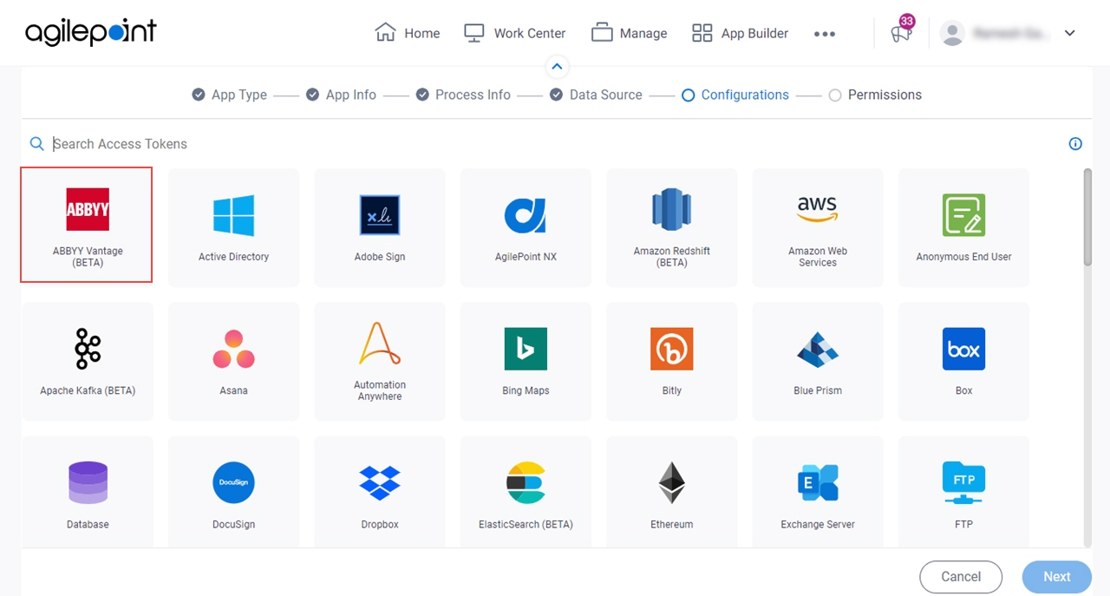
Task: Select Amazon Redshift (BETA) tile
Action: click(x=672, y=227)
